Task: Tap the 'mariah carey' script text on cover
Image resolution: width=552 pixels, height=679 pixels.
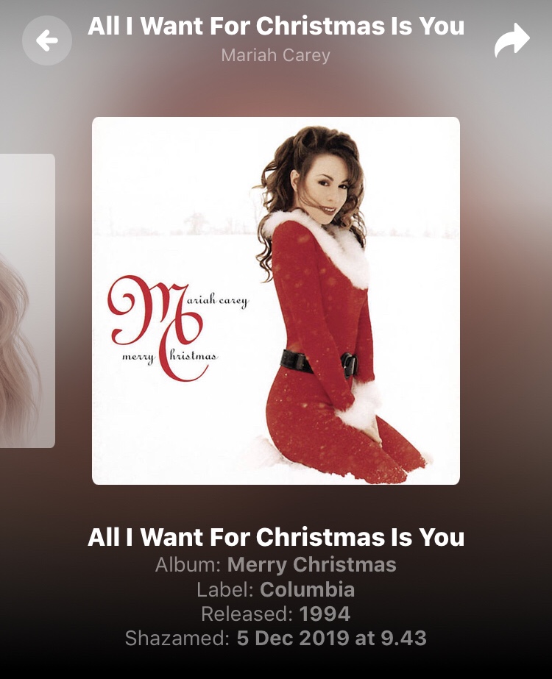Action: [217, 301]
